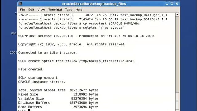Open the Terminal menu
Screen dimensions: 197x111
tap(55, 10)
